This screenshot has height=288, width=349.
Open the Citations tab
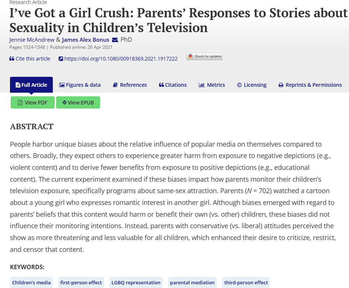click(173, 85)
